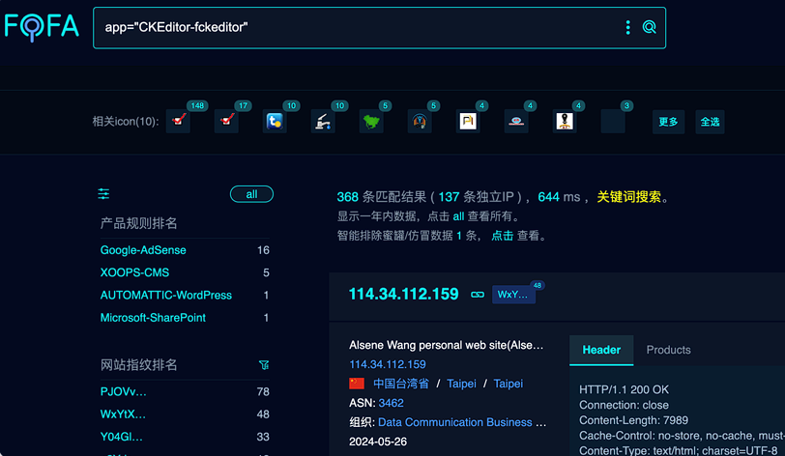
Task: Click the 全选 select-all button
Action: tap(710, 122)
